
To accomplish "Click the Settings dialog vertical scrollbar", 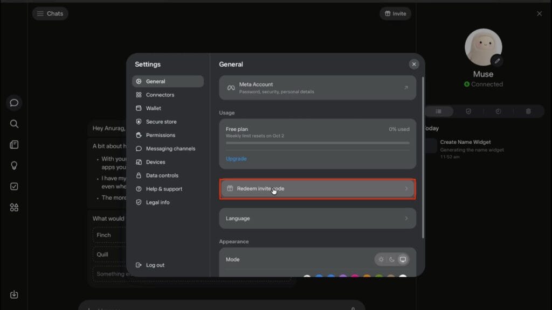I will coord(423,158).
